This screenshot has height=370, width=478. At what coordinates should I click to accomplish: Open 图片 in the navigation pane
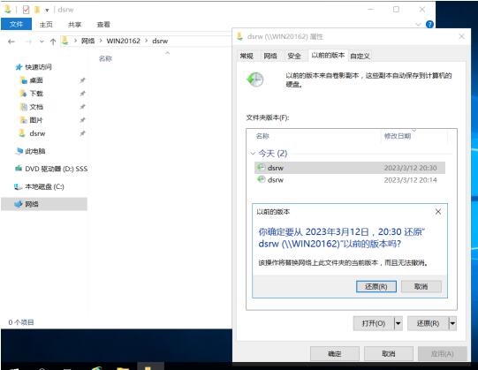pos(36,120)
